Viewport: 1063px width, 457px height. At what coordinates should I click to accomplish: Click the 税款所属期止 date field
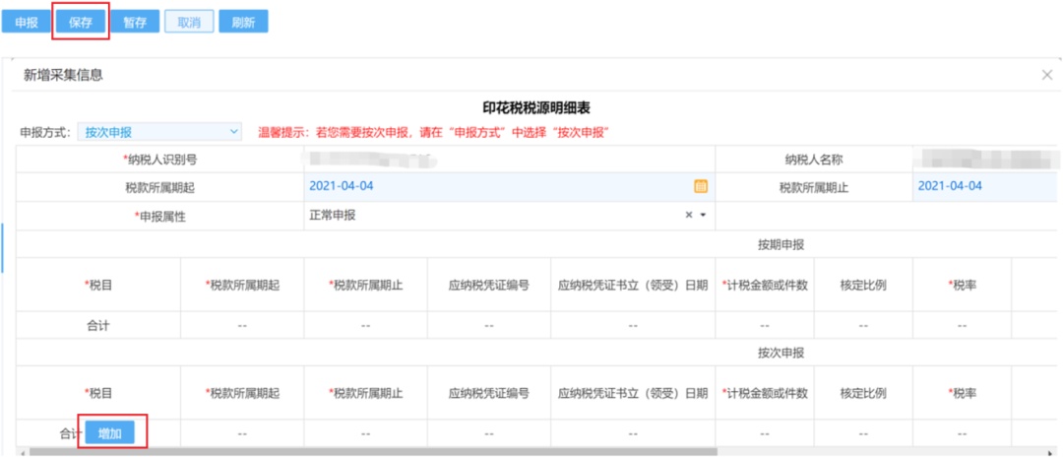pos(984,186)
